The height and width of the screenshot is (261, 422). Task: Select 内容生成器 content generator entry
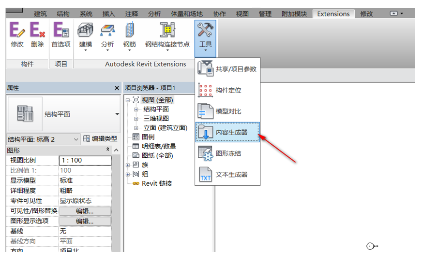coord(228,132)
